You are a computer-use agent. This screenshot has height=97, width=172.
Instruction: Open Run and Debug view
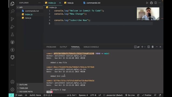[x=12, y=27]
